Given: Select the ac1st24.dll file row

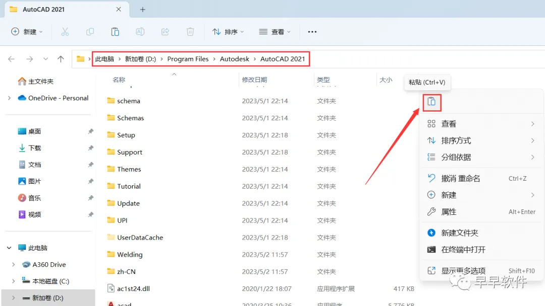Looking at the screenshot, I should coord(261,289).
